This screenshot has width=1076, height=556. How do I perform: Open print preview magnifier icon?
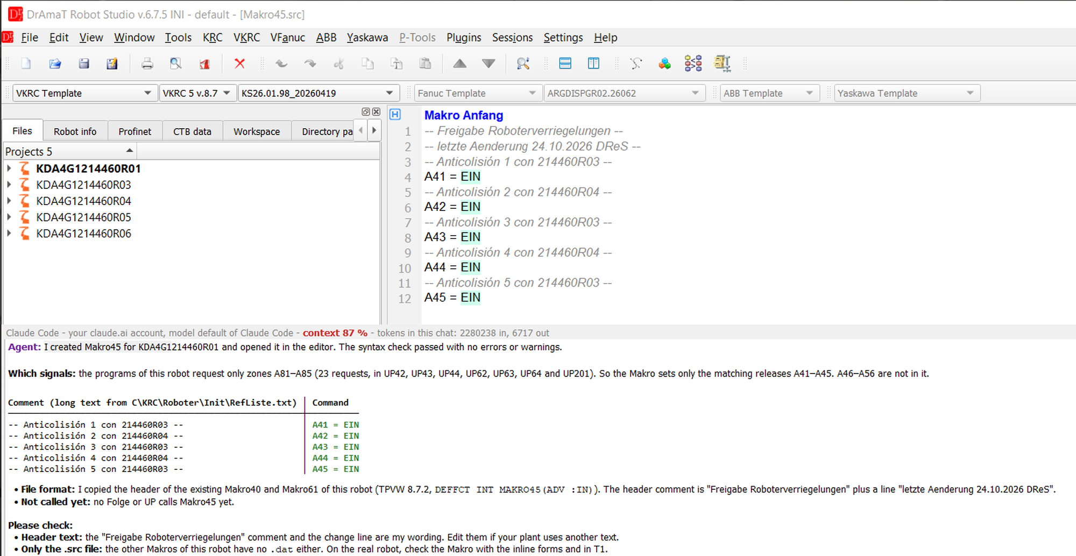point(175,64)
